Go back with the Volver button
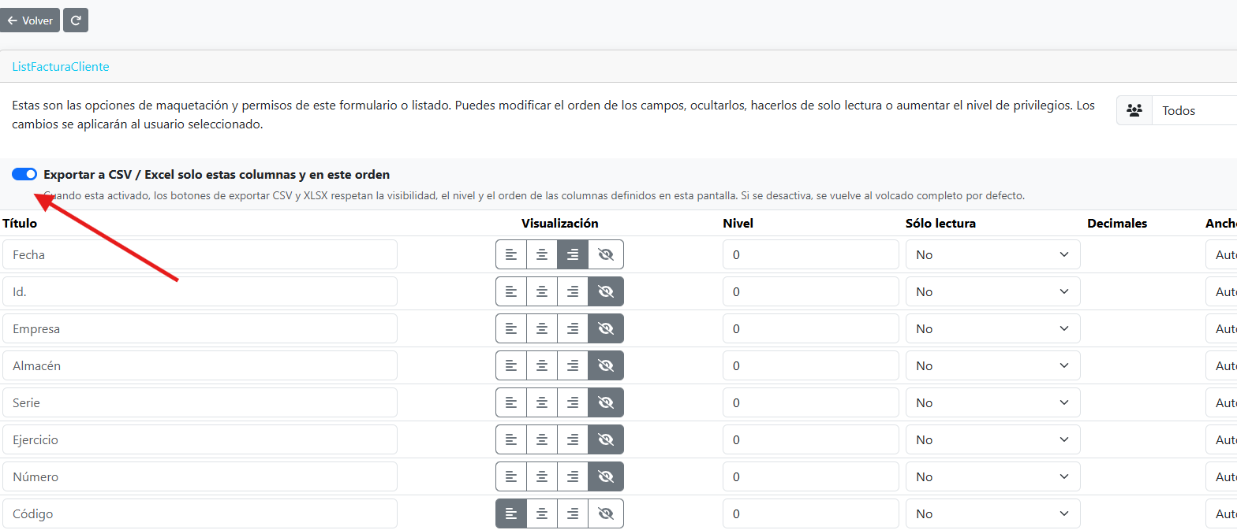This screenshot has width=1237, height=530. [30, 20]
